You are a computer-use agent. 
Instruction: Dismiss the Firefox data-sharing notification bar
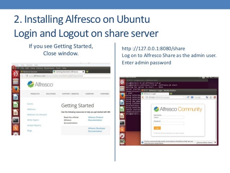point(215,142)
